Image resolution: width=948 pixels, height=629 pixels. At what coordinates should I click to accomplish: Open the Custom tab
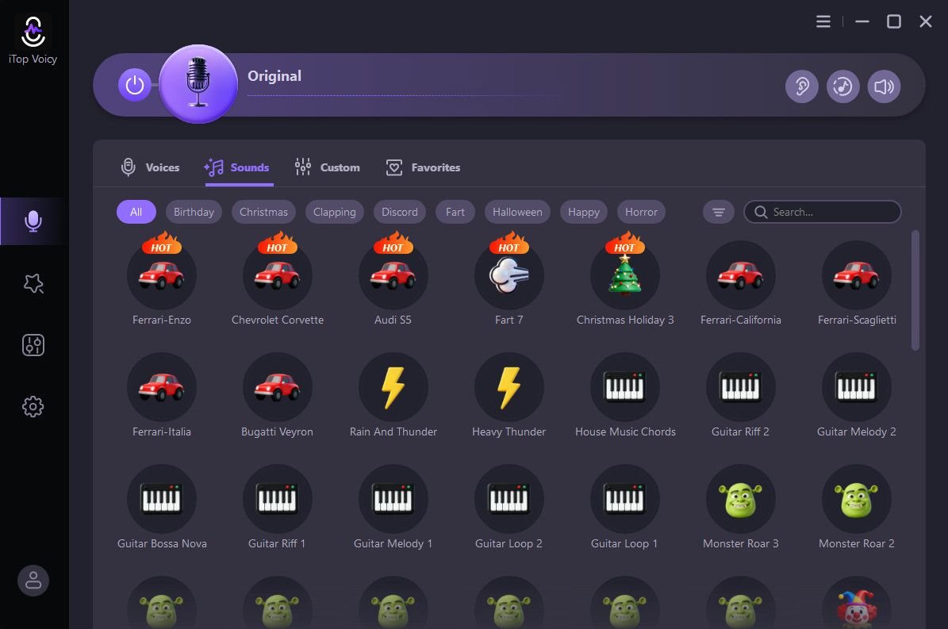pyautogui.click(x=327, y=167)
